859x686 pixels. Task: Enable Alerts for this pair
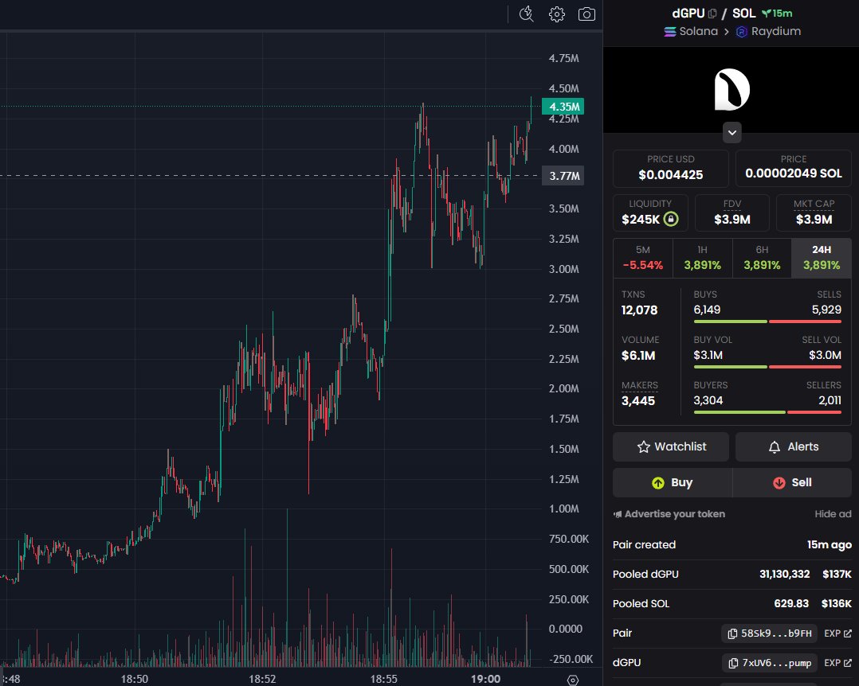pyautogui.click(x=793, y=446)
